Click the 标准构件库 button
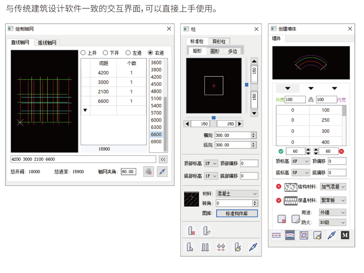 tap(237, 214)
